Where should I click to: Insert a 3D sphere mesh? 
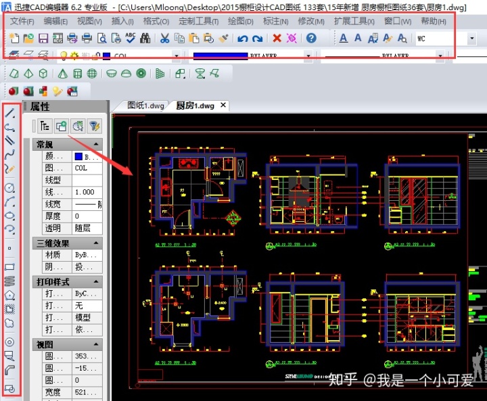[92, 74]
